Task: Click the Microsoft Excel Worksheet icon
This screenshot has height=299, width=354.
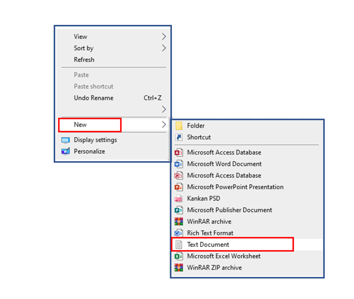Action: click(x=179, y=256)
